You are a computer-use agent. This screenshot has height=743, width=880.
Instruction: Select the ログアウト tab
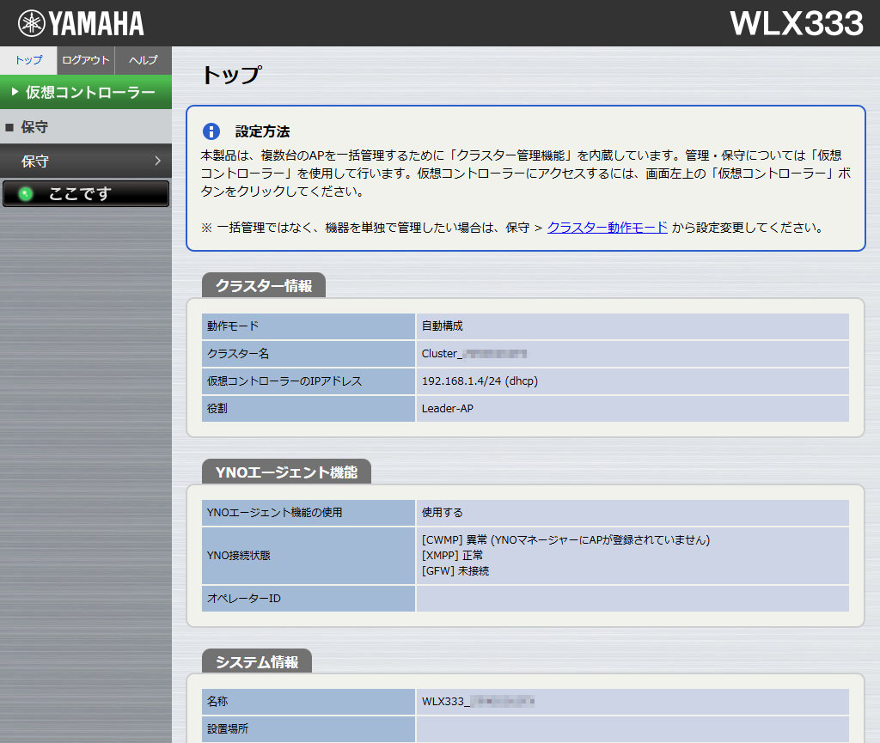[x=86, y=61]
